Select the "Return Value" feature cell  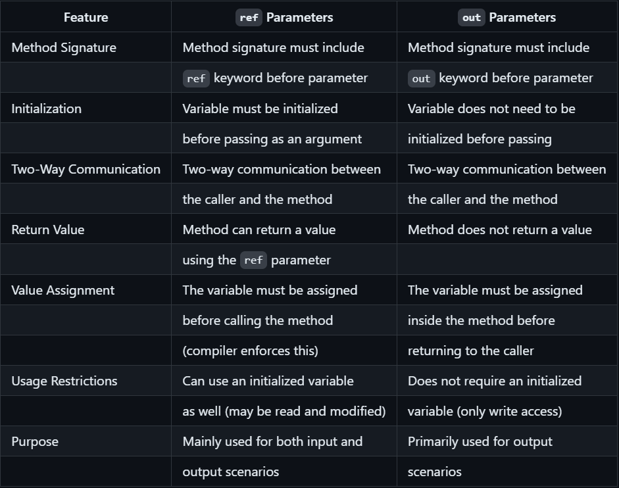(48, 230)
